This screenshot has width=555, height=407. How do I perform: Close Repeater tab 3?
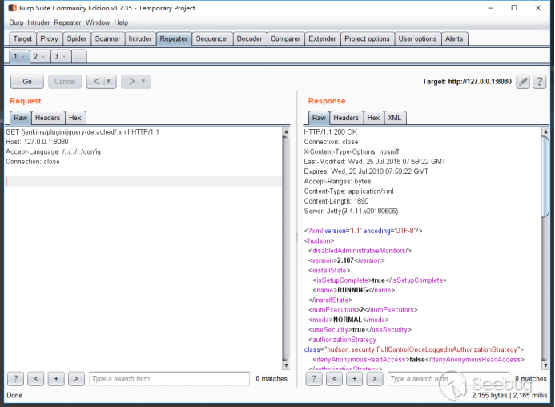point(64,57)
